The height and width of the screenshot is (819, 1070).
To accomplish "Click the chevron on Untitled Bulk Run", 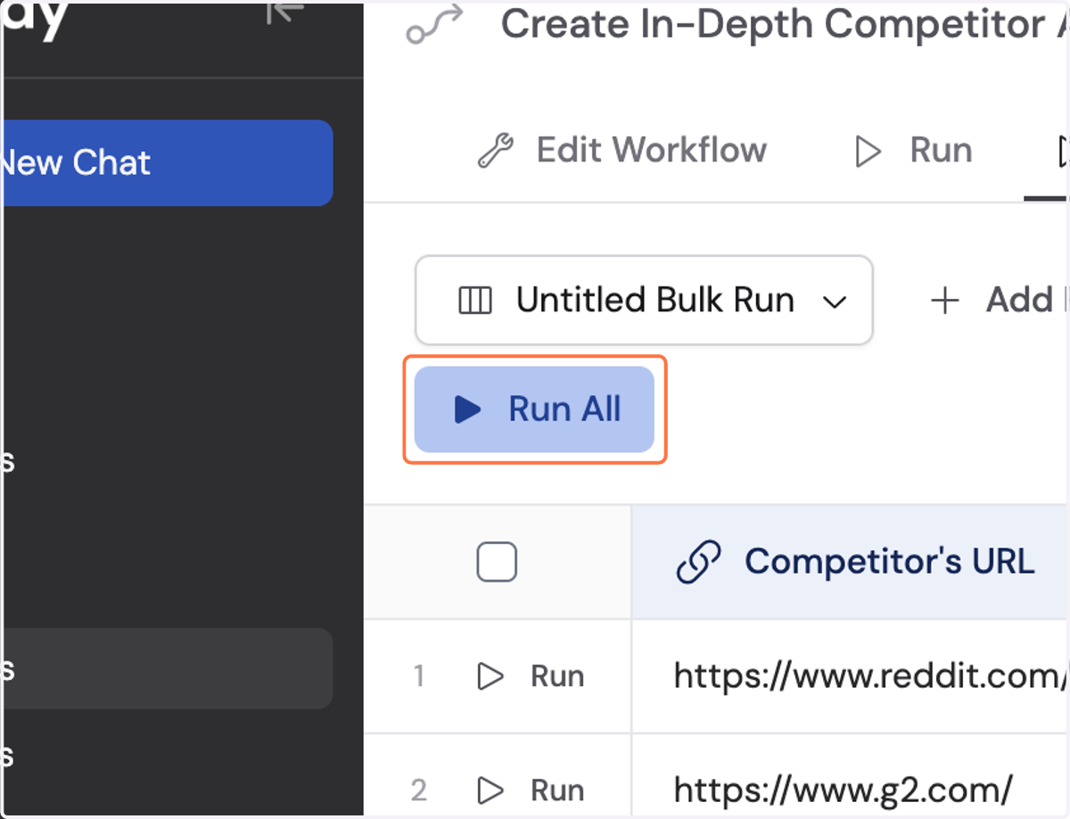I will pos(835,302).
